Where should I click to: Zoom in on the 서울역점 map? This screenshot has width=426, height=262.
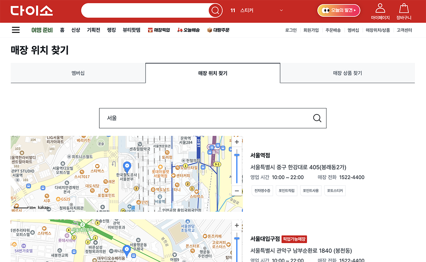237,142
